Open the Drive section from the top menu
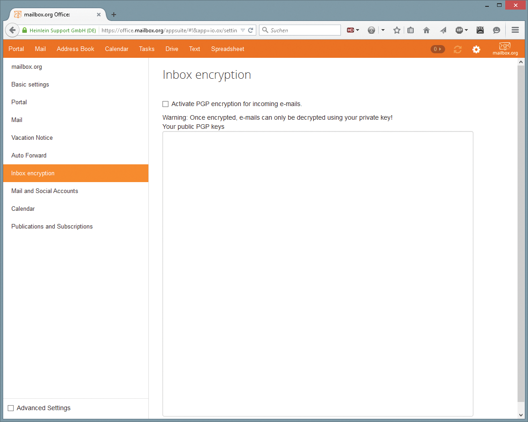Viewport: 528px width, 422px height. 172,49
